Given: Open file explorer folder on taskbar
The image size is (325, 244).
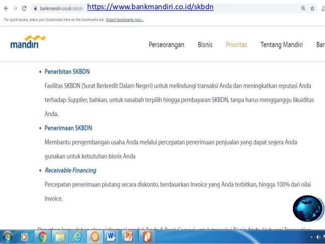Looking at the screenshot, I should pyautogui.click(x=60, y=237).
